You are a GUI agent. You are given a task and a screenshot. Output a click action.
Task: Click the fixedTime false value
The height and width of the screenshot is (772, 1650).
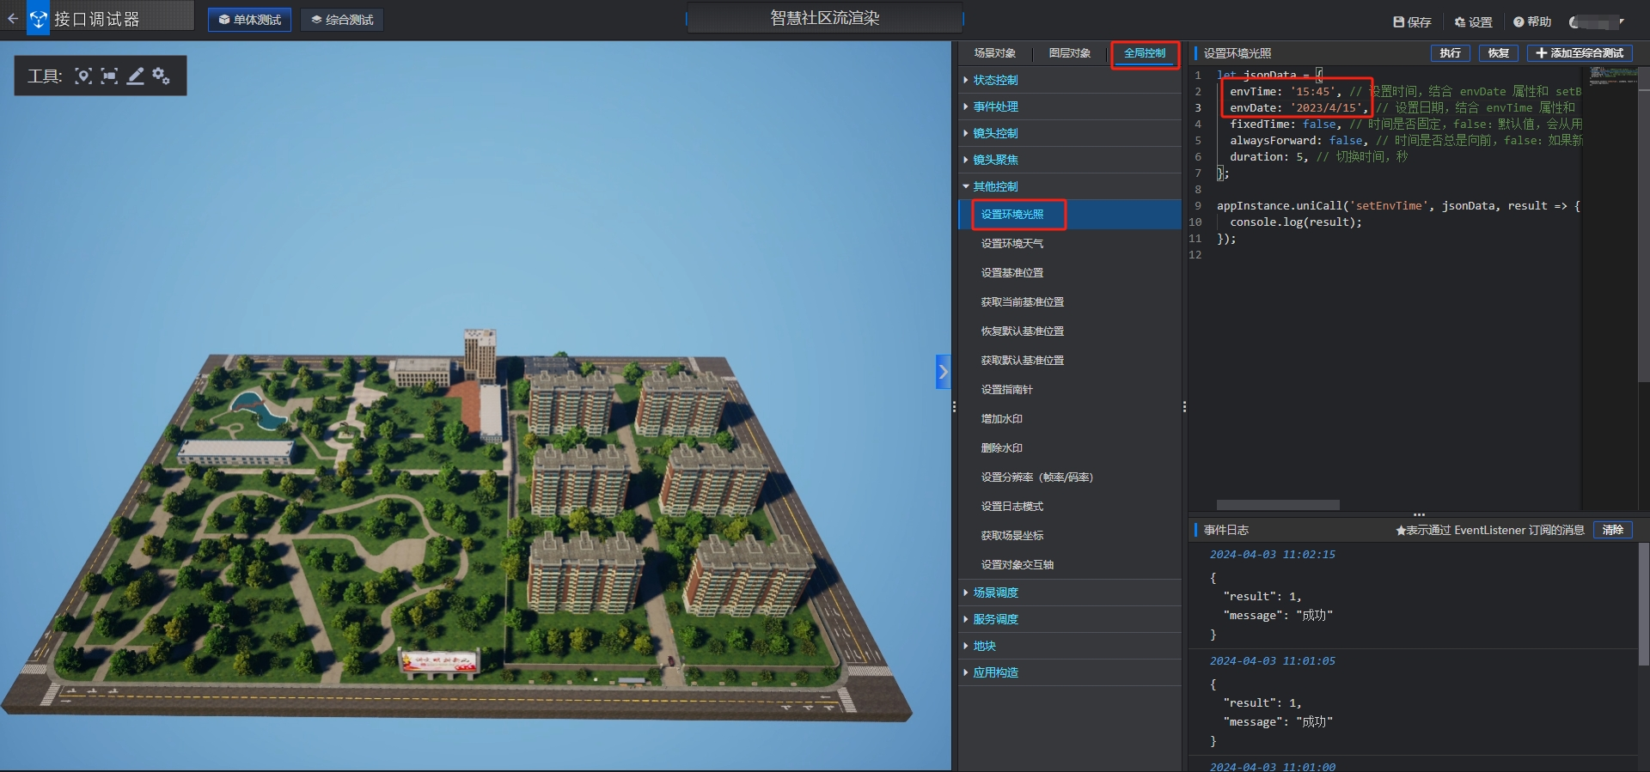coord(1319,124)
